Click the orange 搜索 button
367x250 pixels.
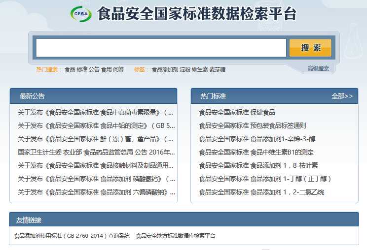click(310, 48)
